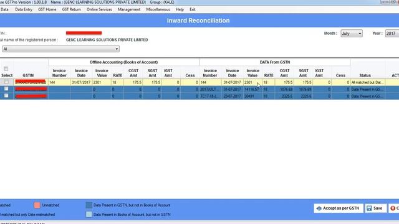Select books invoice date 31/07/2017 cell
Viewport: 399px width, 224px height.
point(81,82)
